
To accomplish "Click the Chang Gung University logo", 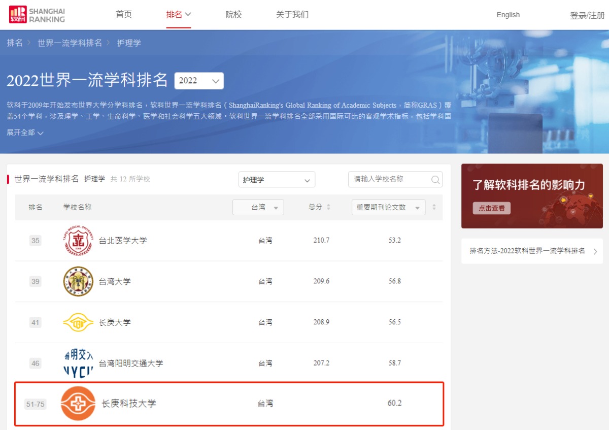I will 78,322.
